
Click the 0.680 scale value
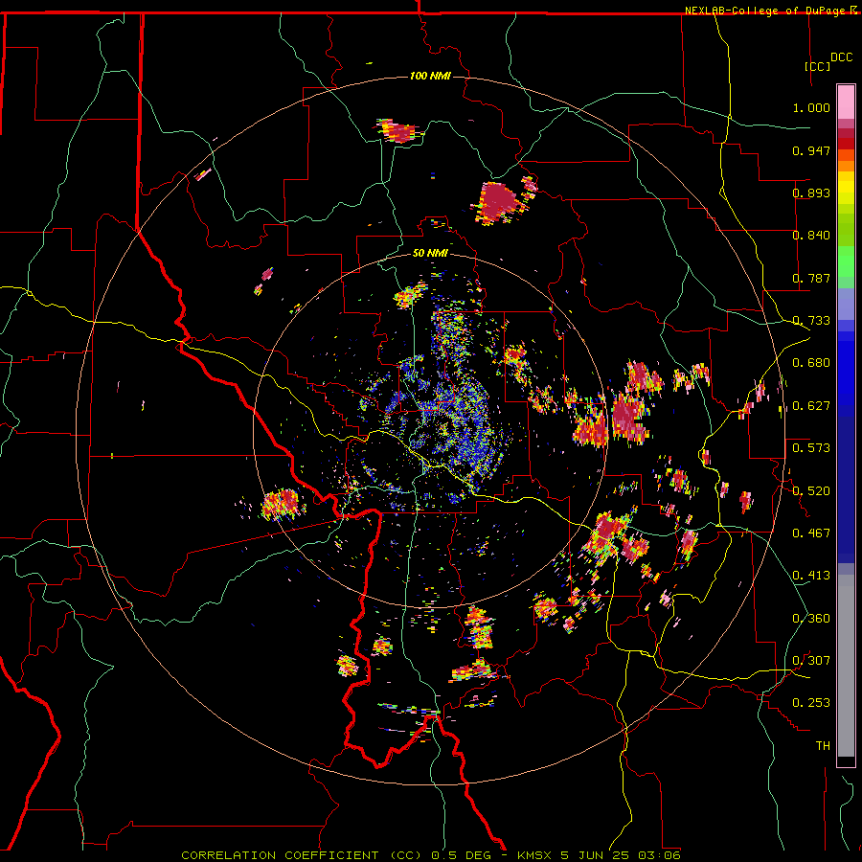tap(811, 363)
